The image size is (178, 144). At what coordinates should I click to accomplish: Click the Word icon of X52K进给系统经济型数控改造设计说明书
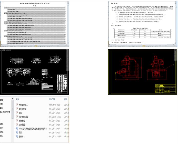[17, 129]
